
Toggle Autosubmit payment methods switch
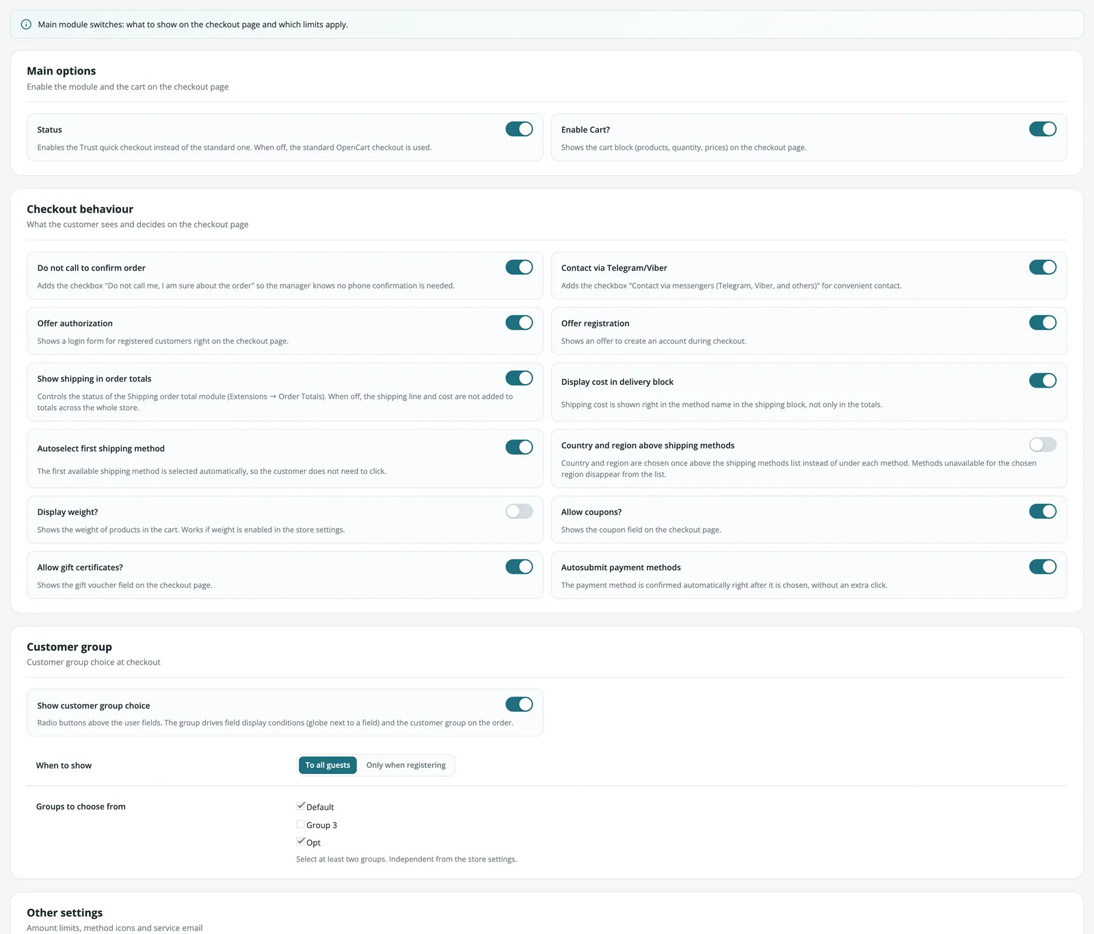tap(1043, 567)
